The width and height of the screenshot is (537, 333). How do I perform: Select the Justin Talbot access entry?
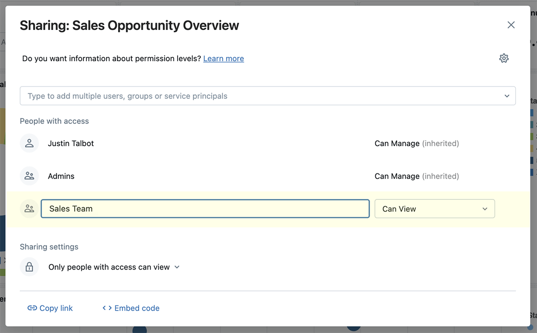pyautogui.click(x=71, y=143)
